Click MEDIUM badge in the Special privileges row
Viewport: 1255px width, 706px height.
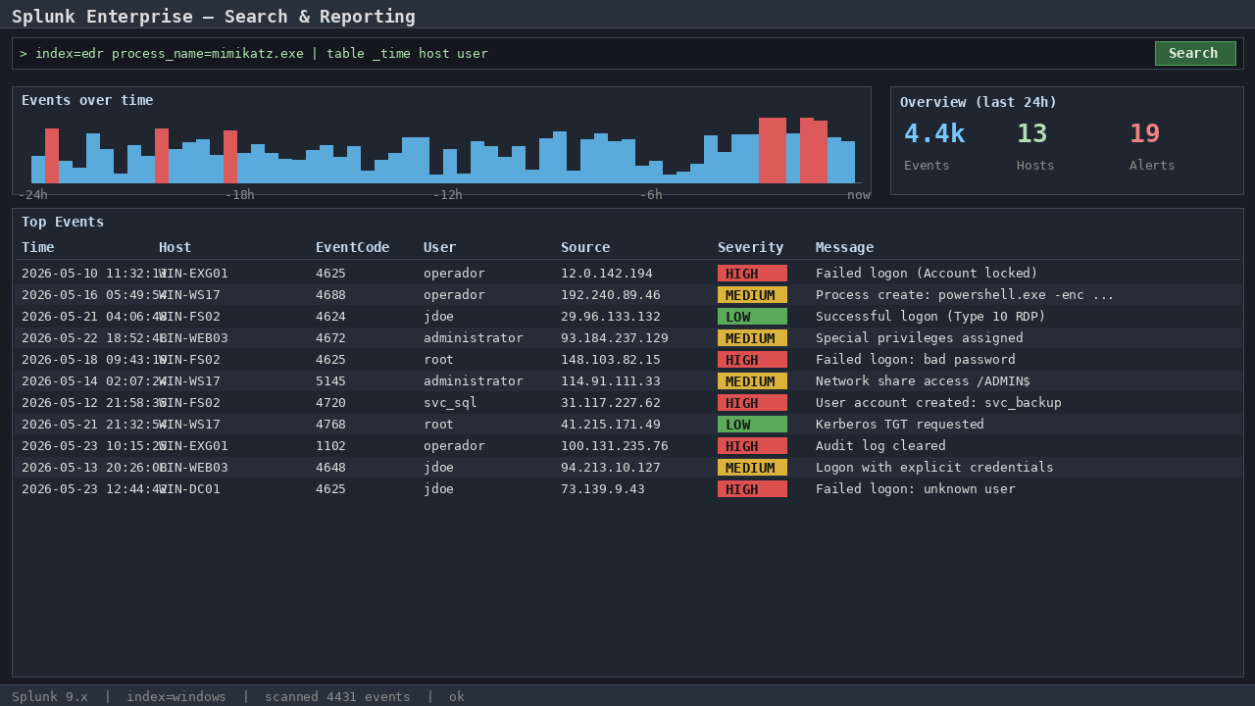coord(752,338)
